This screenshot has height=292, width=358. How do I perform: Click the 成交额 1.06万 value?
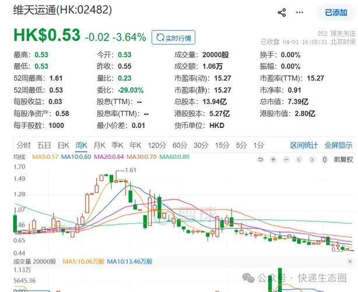pos(213,67)
